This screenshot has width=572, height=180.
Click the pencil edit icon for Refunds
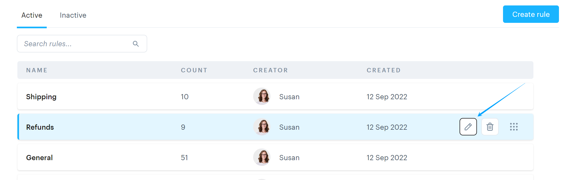click(468, 127)
